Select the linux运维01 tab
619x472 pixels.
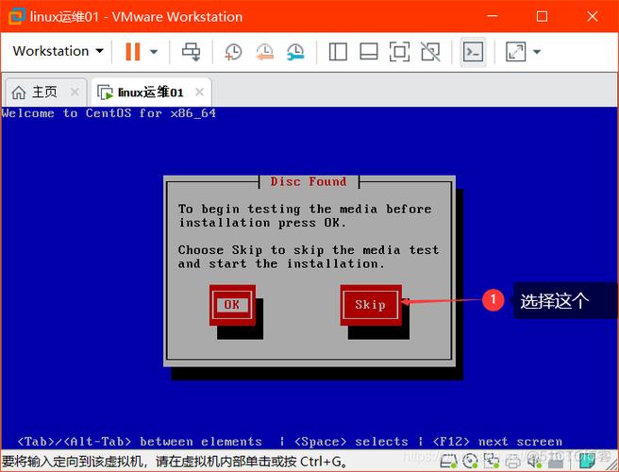(x=149, y=93)
